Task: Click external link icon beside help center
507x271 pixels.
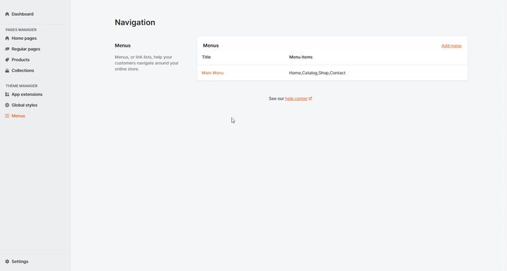Action: pos(311,99)
